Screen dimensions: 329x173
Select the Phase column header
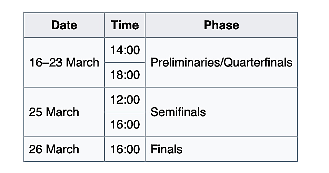click(x=221, y=25)
